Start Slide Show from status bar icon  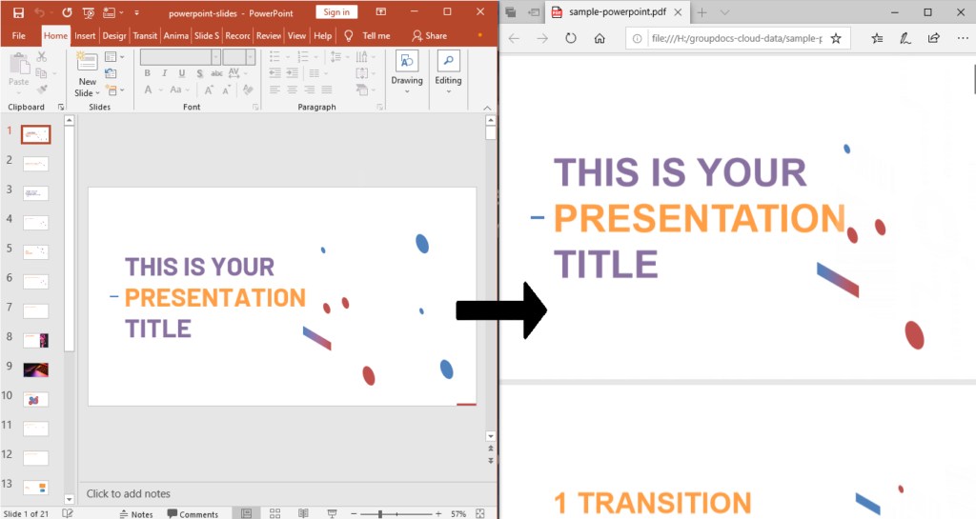332,513
